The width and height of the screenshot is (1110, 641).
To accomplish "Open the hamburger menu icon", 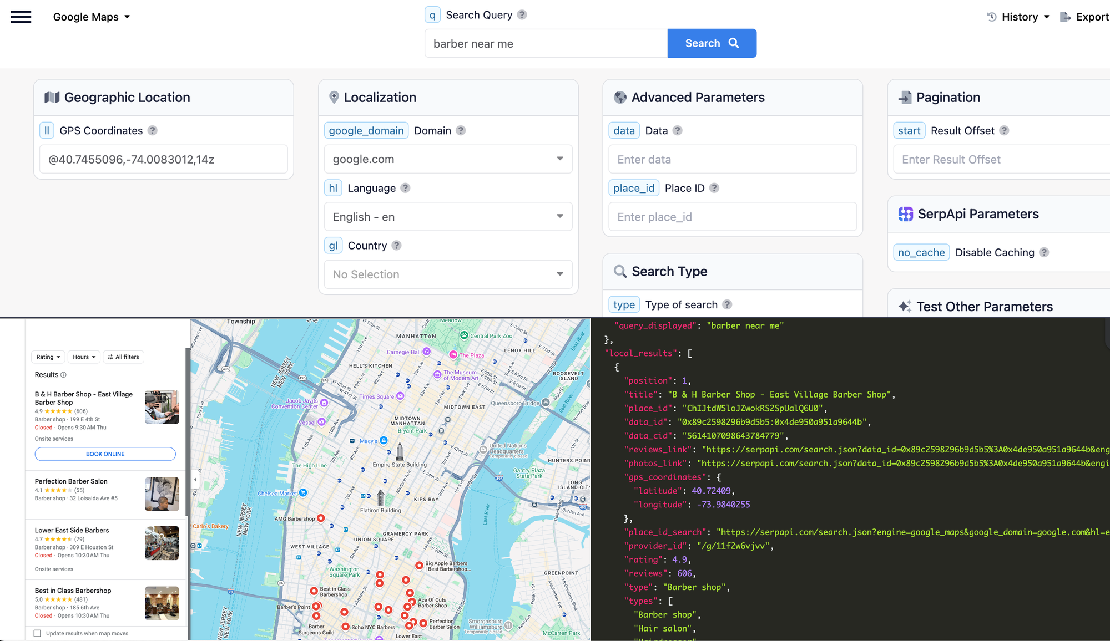I will pos(21,17).
